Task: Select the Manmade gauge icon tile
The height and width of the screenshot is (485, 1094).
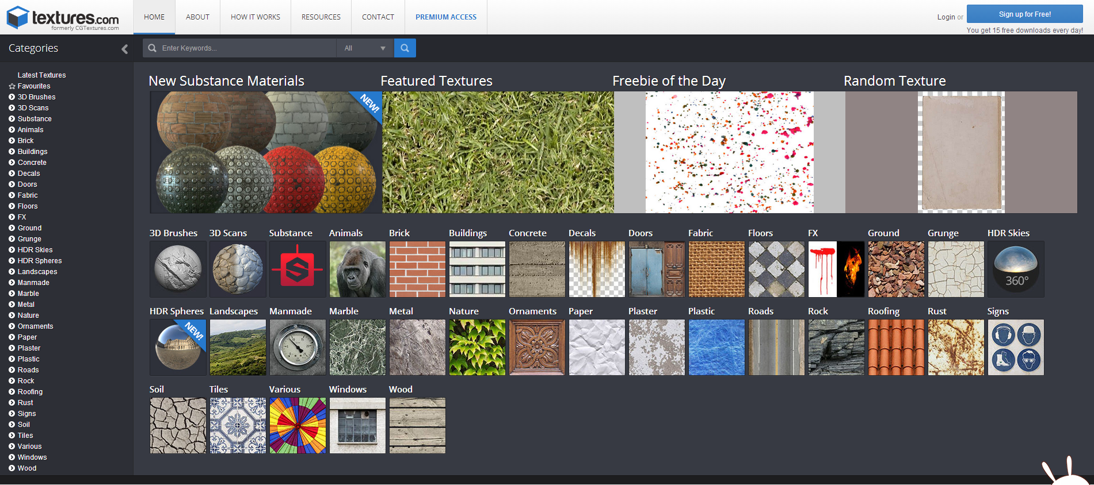Action: coord(298,347)
